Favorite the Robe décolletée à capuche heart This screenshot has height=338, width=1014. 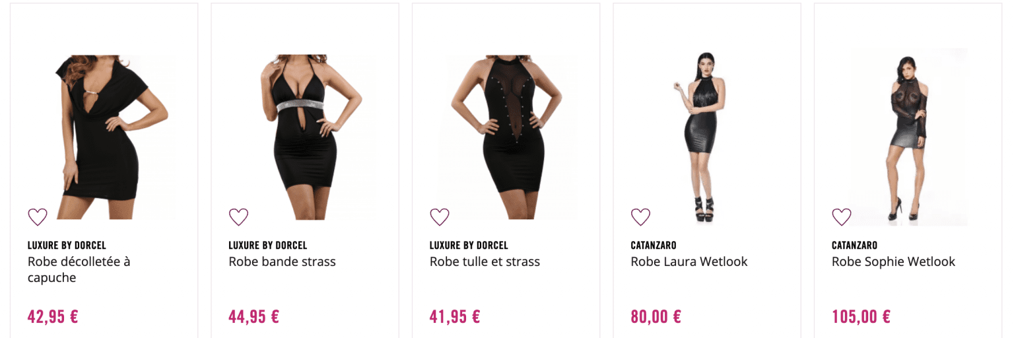(38, 217)
